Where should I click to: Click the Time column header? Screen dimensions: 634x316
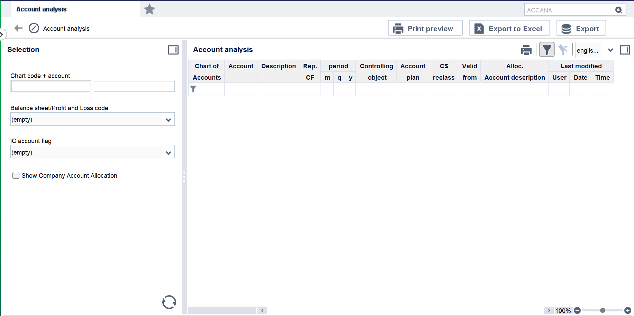(602, 78)
